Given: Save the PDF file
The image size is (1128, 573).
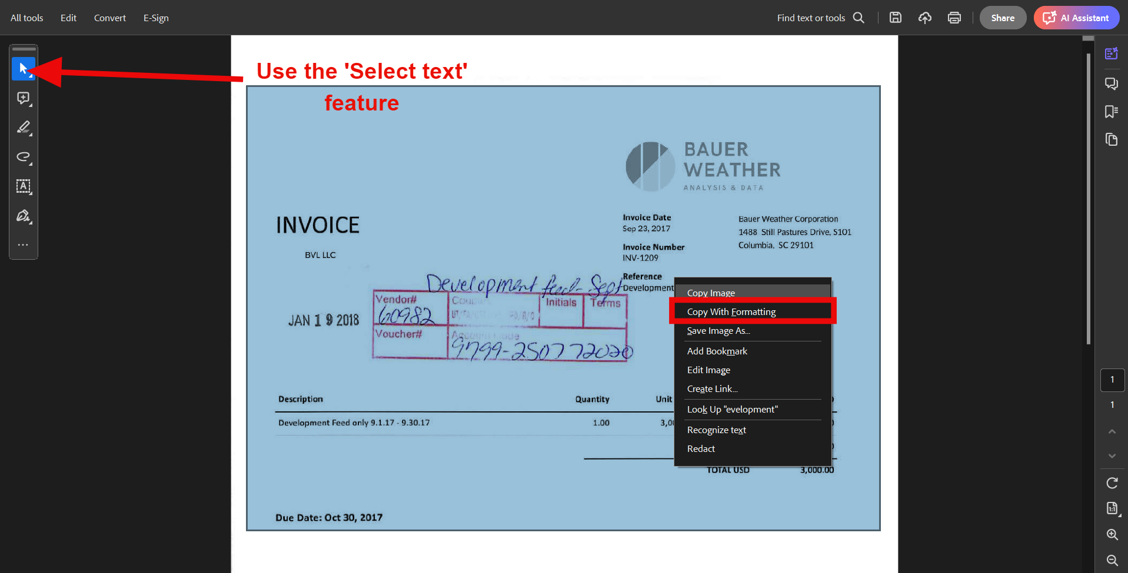Looking at the screenshot, I should click(x=896, y=18).
